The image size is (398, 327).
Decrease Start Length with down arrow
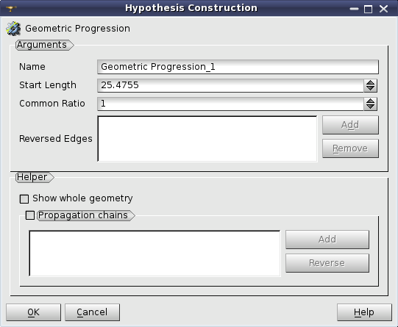(x=370, y=88)
